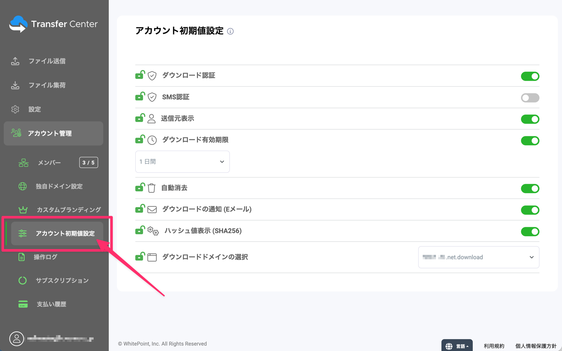Click the 独自ドメイン設定 globe icon

[22, 186]
